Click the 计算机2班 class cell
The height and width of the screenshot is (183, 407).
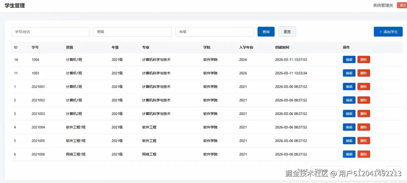pos(74,114)
